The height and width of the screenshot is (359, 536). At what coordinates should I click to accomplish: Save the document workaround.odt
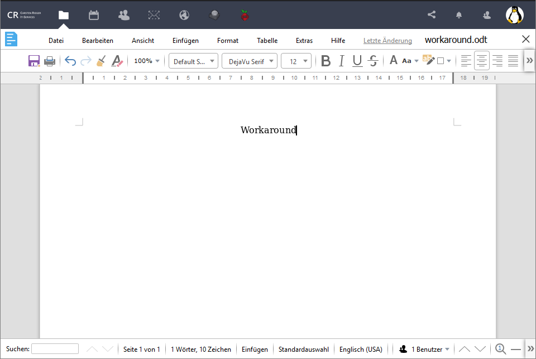point(34,60)
